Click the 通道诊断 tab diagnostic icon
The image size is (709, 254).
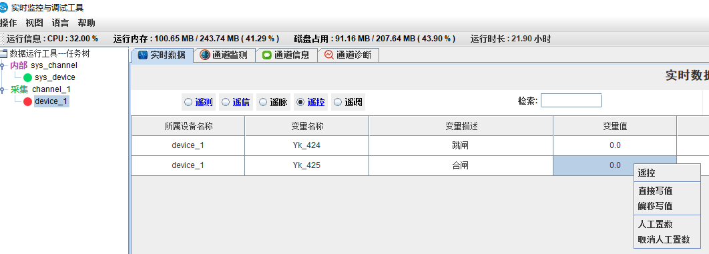[x=328, y=55]
